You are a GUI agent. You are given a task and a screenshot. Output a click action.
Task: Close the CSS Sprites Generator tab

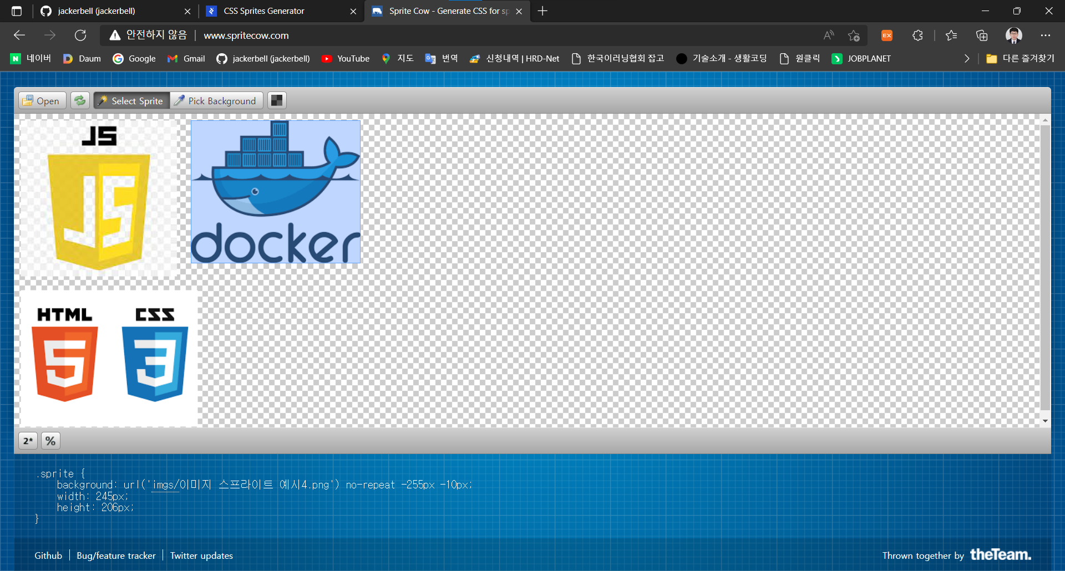click(353, 11)
